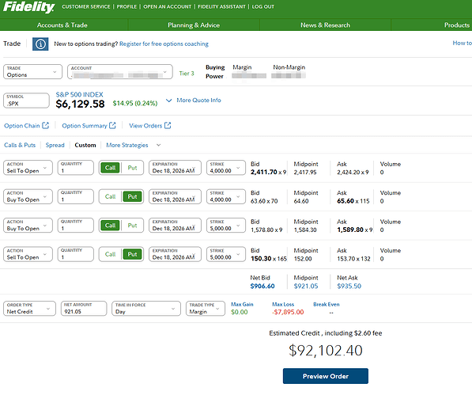This screenshot has height=395, width=472.
Task: Switch second leg to Call
Action: tap(110, 197)
